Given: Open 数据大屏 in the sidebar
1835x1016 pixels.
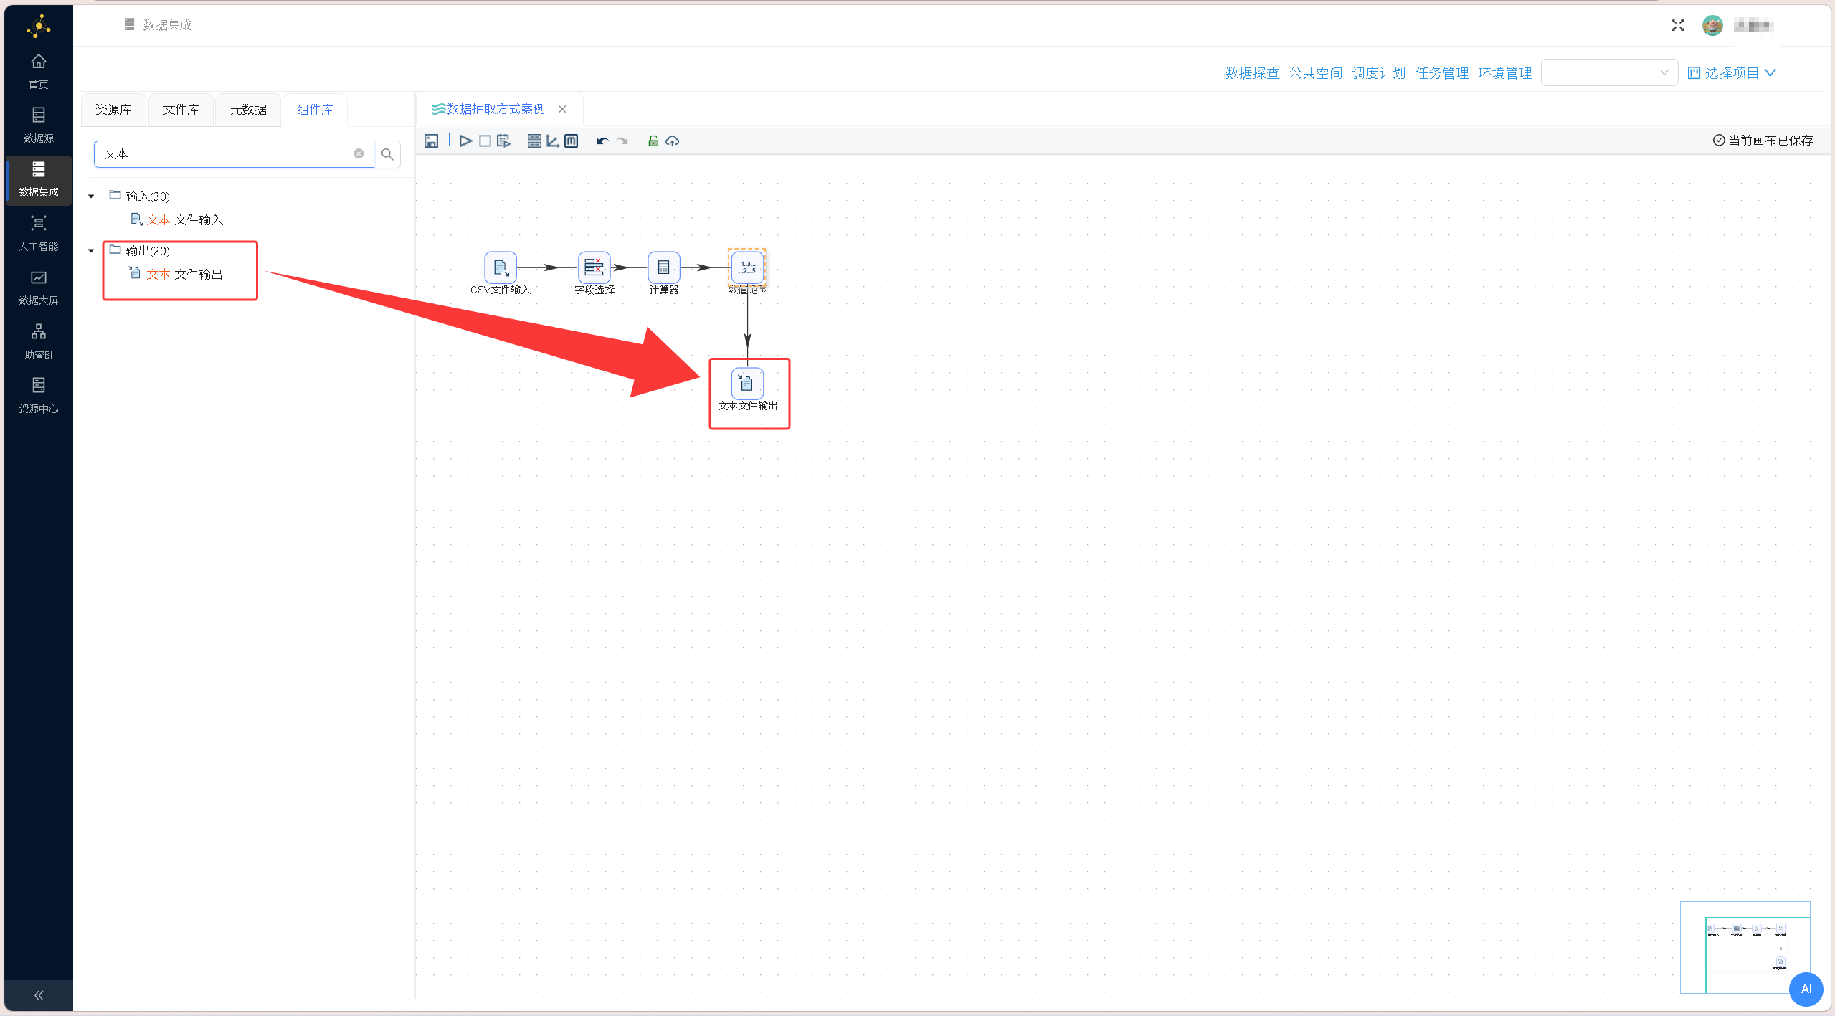Looking at the screenshot, I should pyautogui.click(x=39, y=288).
